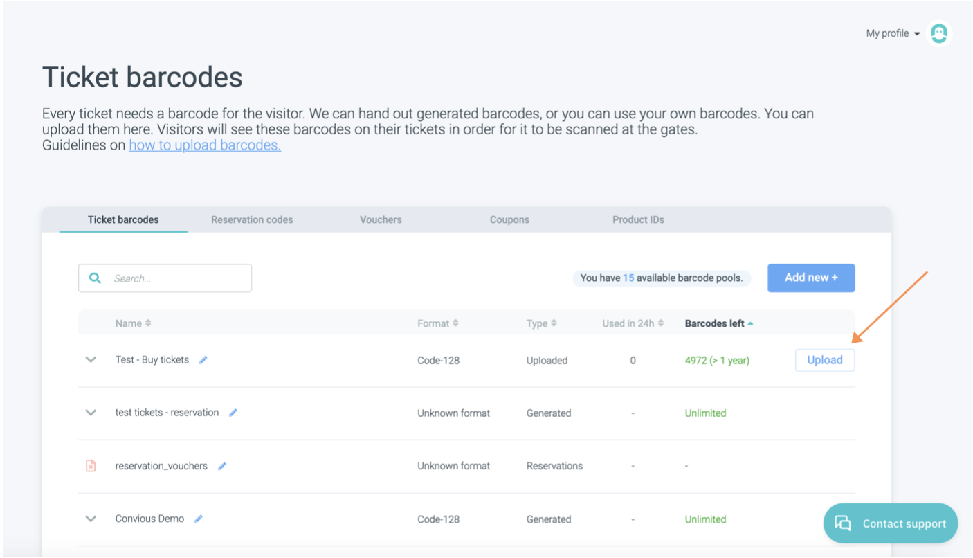The width and height of the screenshot is (973, 558).
Task: Click Upload for Test - Buy tickets
Action: click(x=824, y=360)
